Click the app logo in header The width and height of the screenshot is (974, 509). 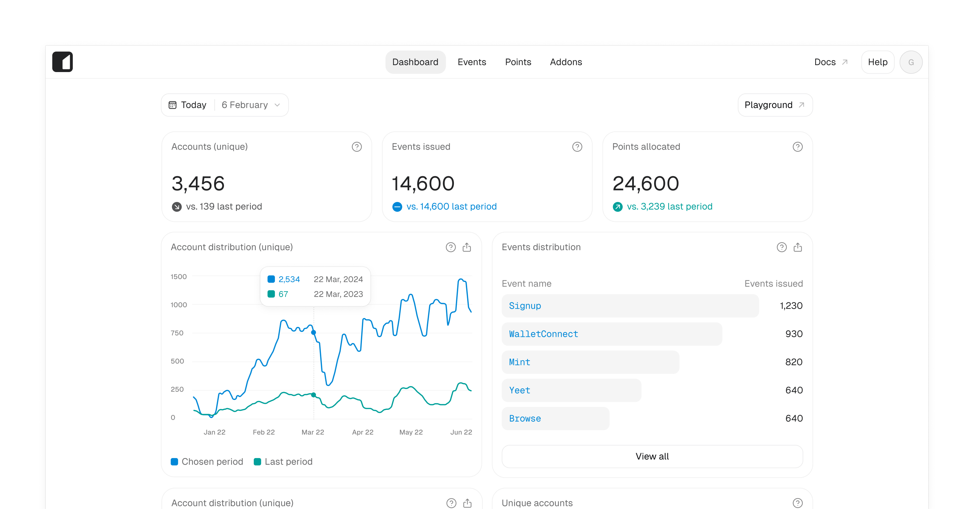click(x=63, y=62)
